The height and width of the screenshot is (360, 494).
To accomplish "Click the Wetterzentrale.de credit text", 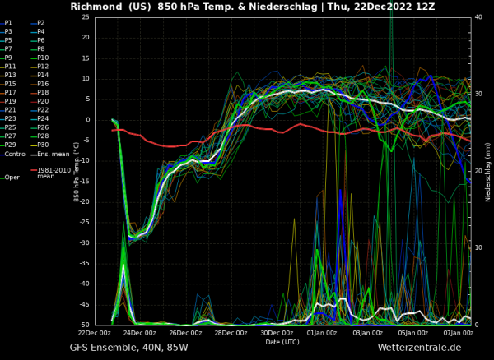I will coord(419,348).
